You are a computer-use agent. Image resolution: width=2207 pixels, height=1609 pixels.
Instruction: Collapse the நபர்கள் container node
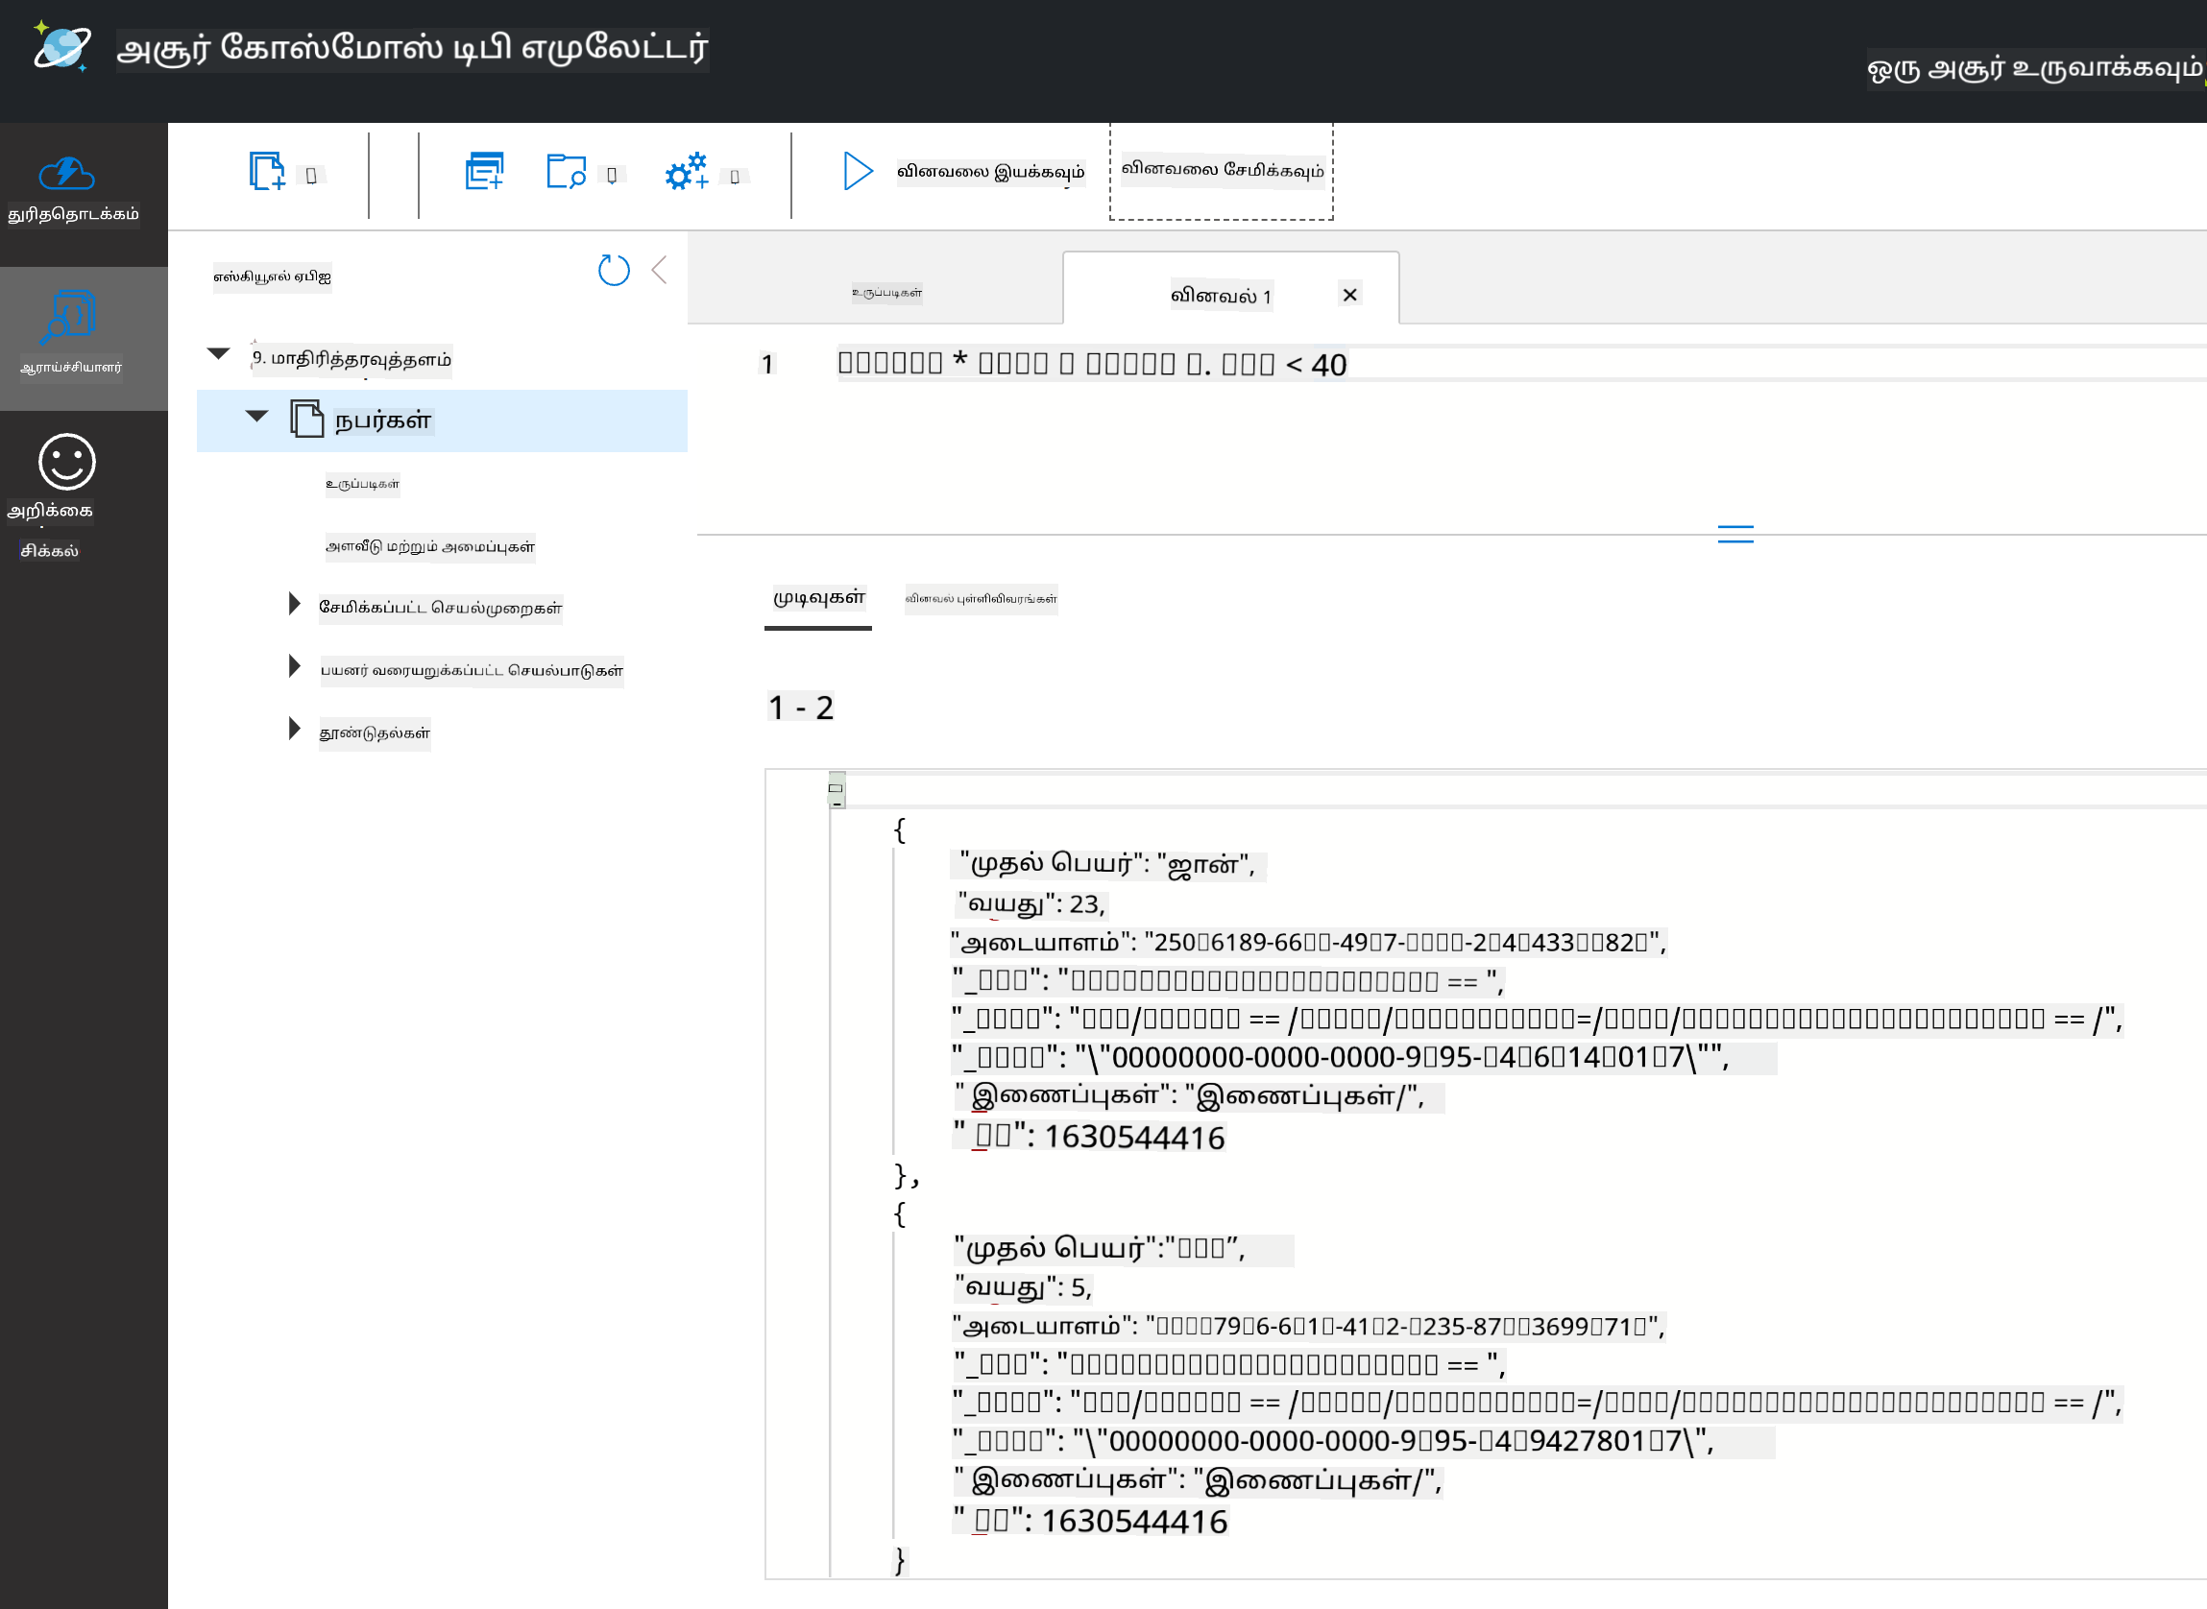pyautogui.click(x=257, y=416)
